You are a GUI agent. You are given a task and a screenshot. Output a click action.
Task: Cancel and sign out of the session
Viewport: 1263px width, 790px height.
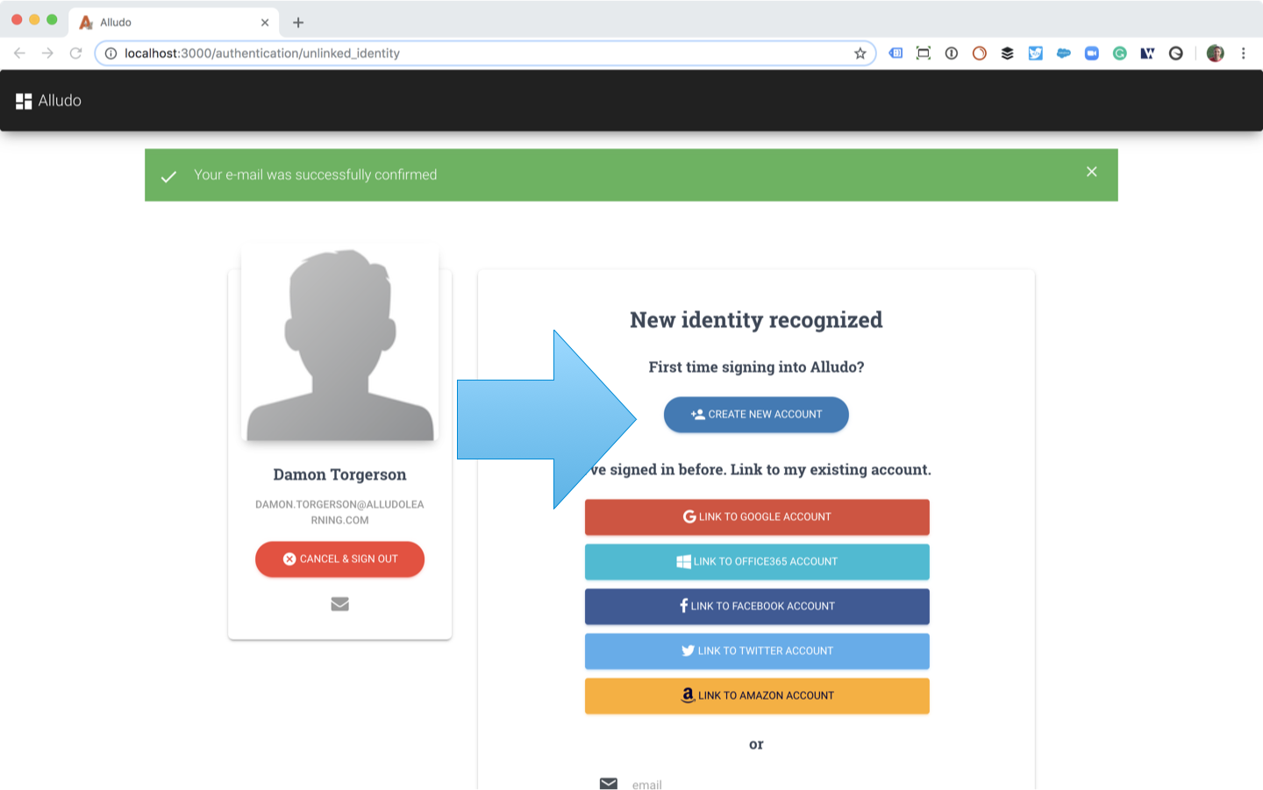click(339, 559)
